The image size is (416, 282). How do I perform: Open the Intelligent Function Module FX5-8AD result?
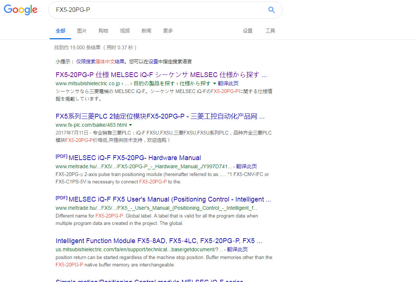tap(159, 241)
